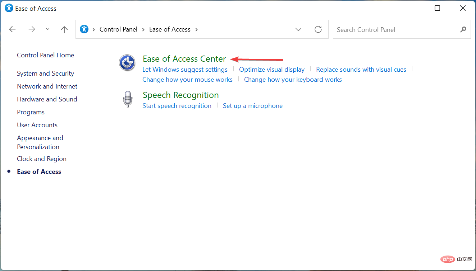The width and height of the screenshot is (476, 271).
Task: Refresh the Control Panel view
Action: coord(318,29)
